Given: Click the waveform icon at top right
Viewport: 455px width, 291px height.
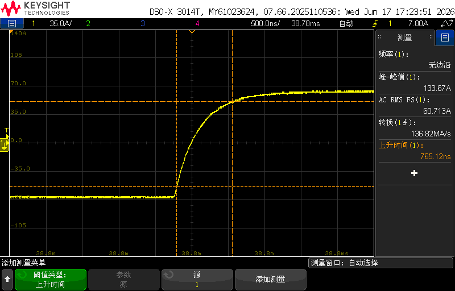Looking at the screenshot, I should tap(447, 23).
